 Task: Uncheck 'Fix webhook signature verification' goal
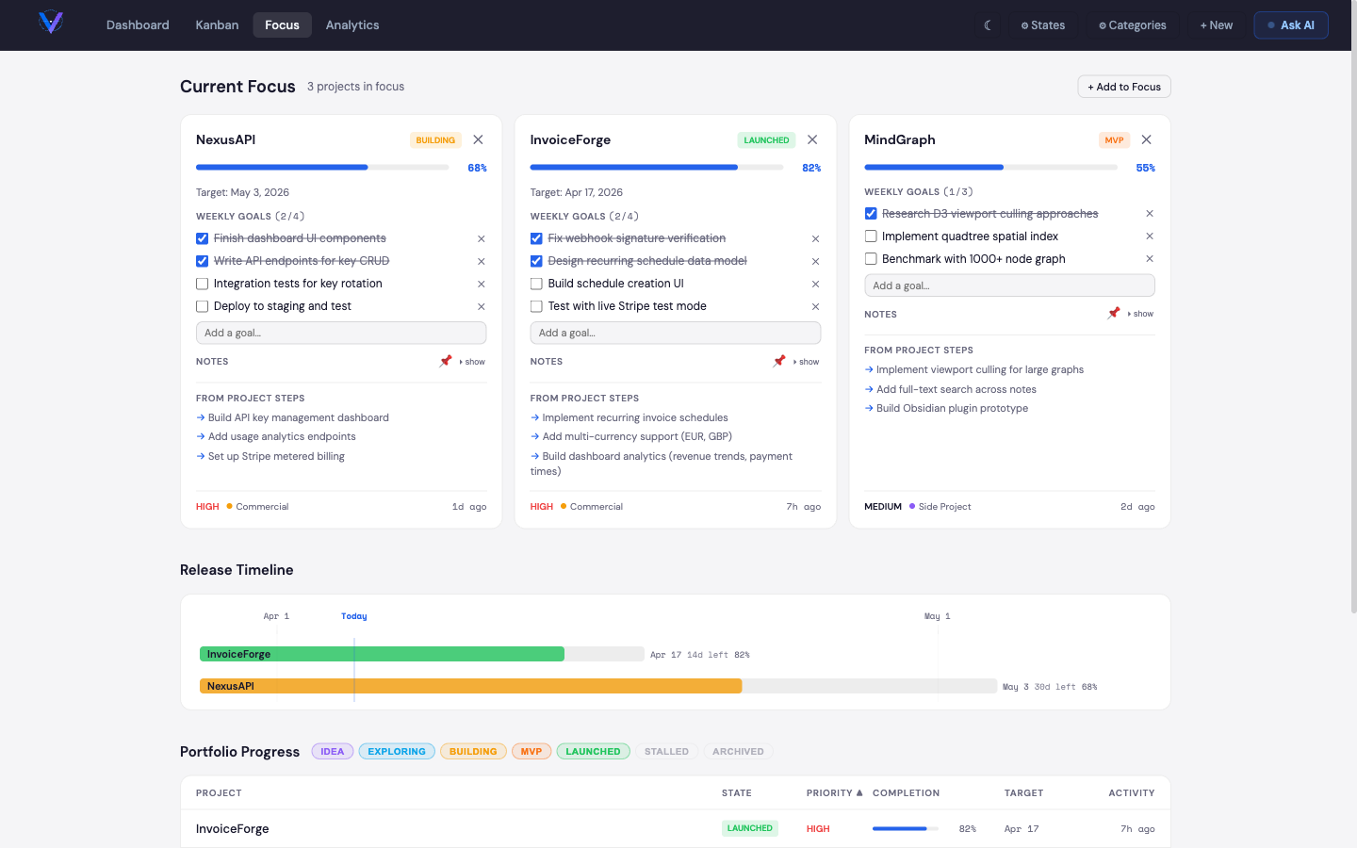click(x=536, y=238)
